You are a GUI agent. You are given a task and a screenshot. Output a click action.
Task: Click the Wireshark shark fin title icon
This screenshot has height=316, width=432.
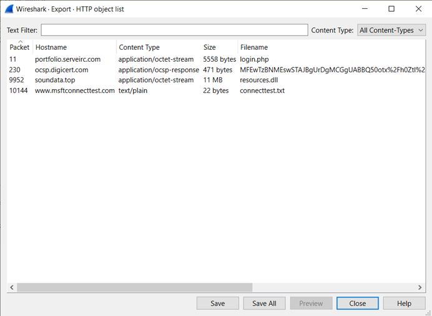coord(9,9)
